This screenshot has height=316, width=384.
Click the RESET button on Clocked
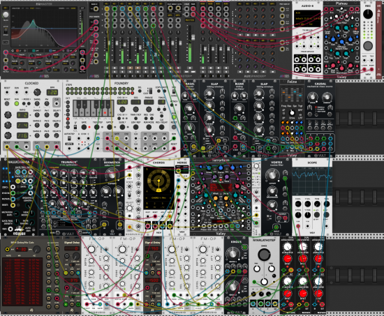click(x=7, y=103)
